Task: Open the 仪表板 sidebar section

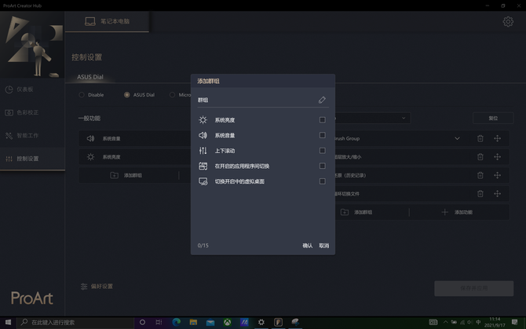Action: coord(32,90)
